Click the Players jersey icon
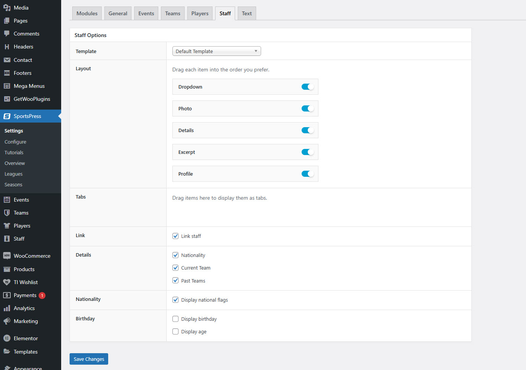Viewport: 526px width, 370px height. (7, 226)
